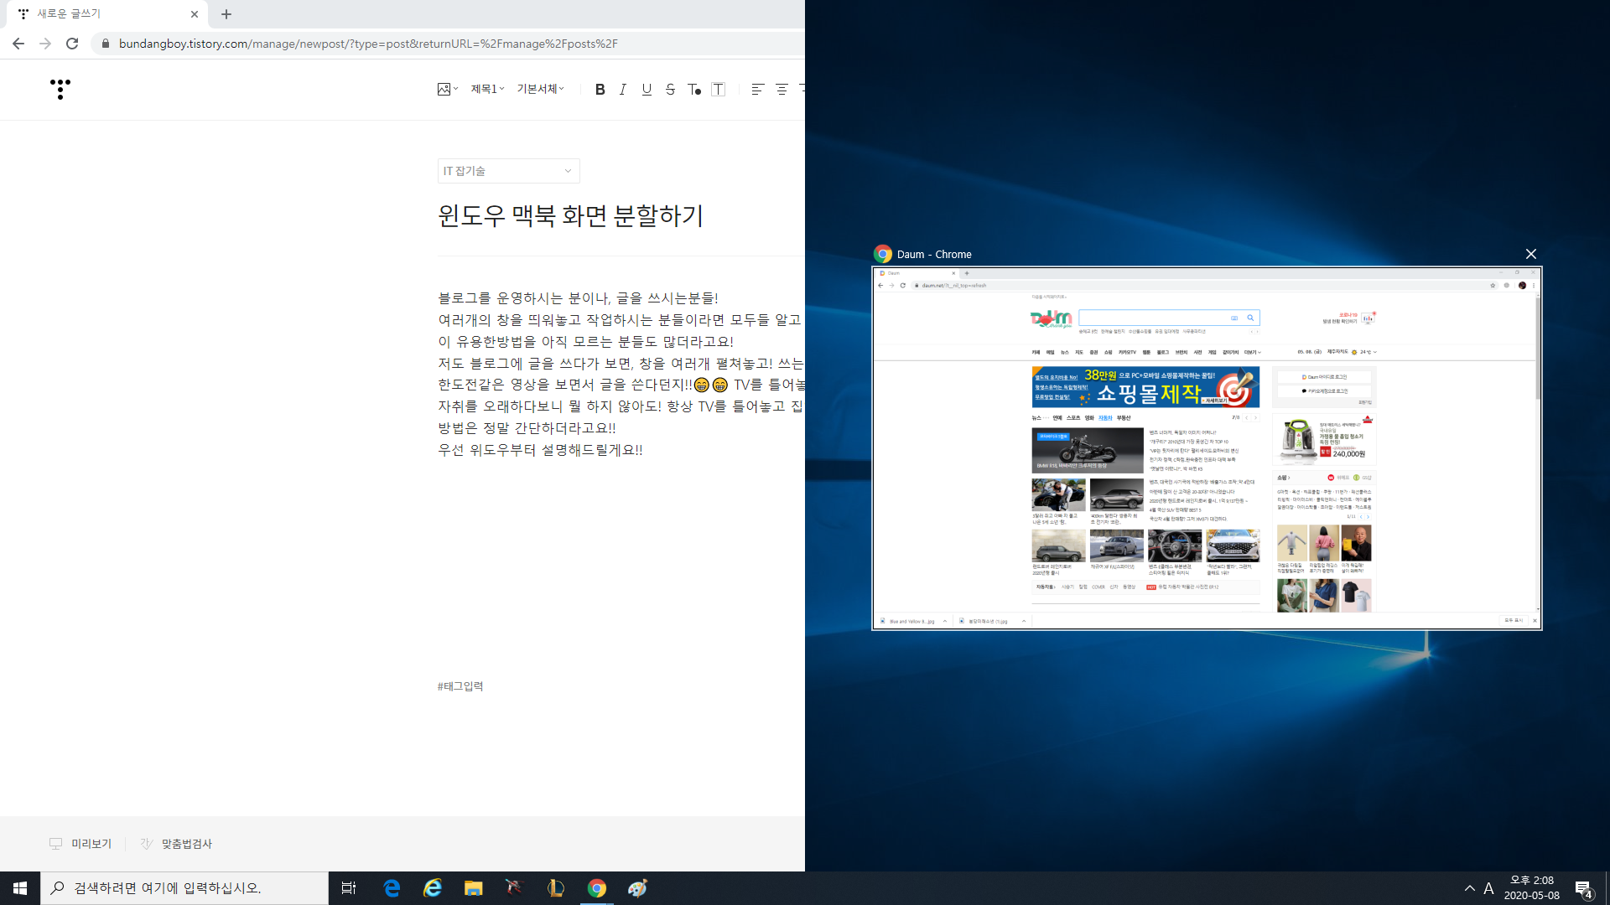Expand the 제목1 heading style dropdown

(487, 89)
